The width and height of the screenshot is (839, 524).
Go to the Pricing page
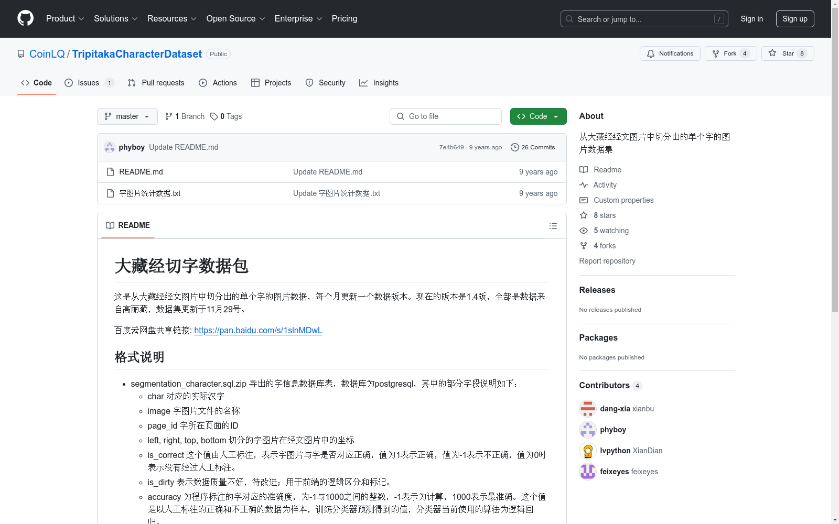(345, 18)
